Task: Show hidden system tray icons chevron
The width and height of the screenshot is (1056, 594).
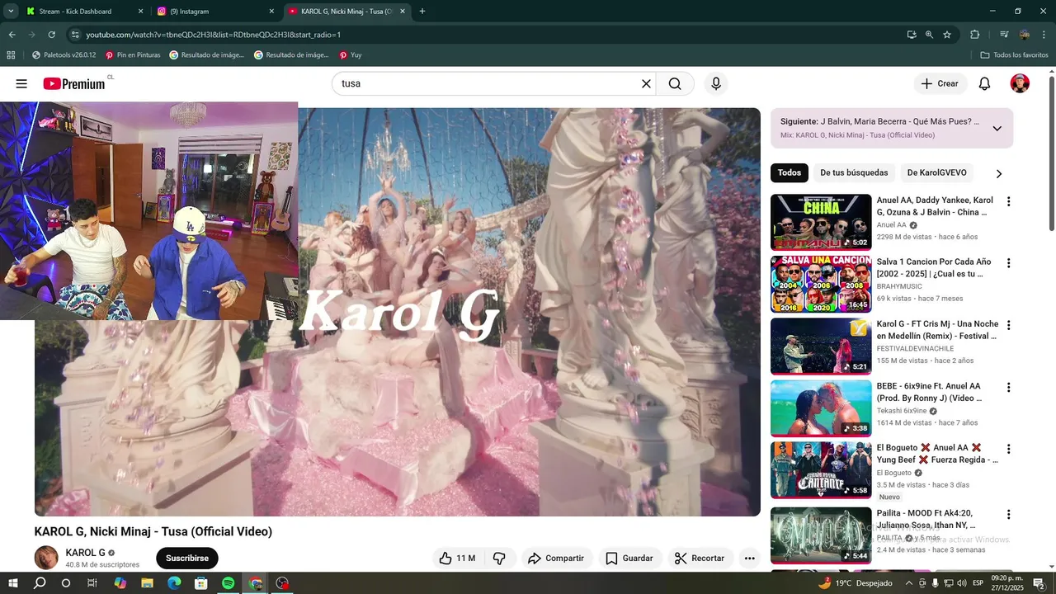Action: tap(909, 583)
